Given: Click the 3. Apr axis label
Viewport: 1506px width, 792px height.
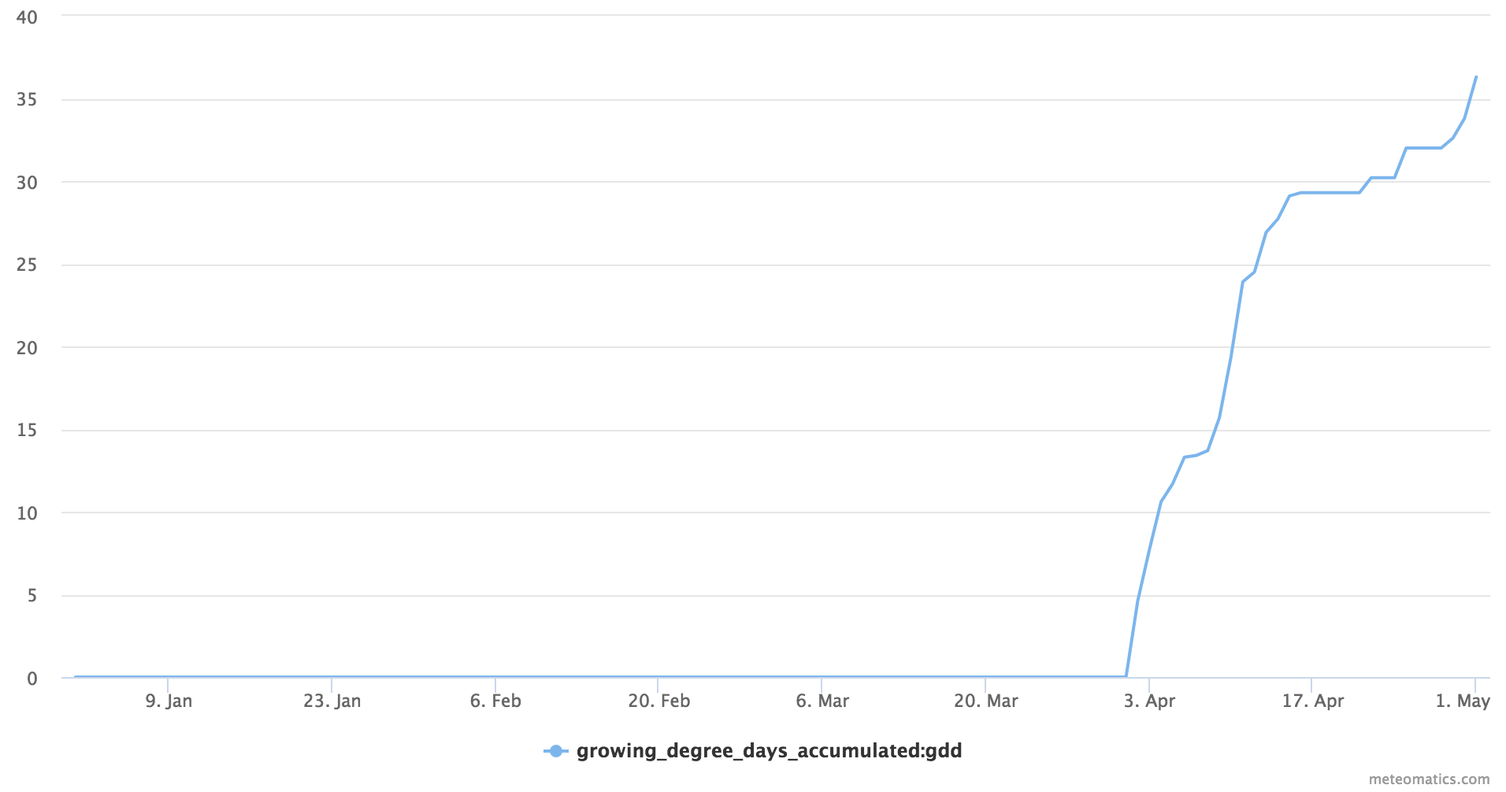Looking at the screenshot, I should (1149, 701).
